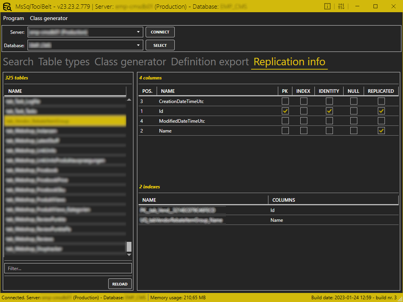Expand the Database dropdown list

(x=138, y=45)
